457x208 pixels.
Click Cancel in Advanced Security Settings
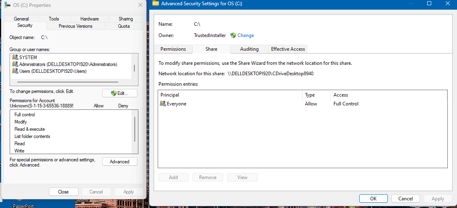click(406, 199)
